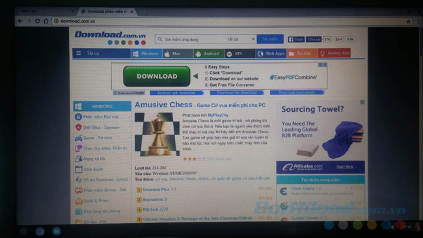This screenshot has width=423, height=238.
Task: Open the MyPlayCity publisher link
Action: pos(218,115)
